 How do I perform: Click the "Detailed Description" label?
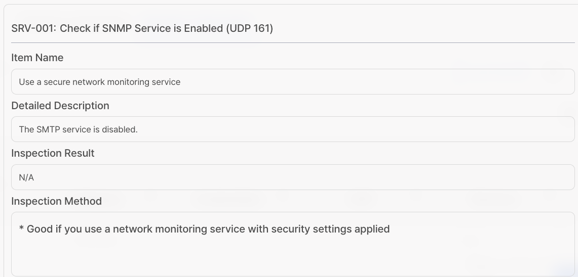tap(60, 106)
